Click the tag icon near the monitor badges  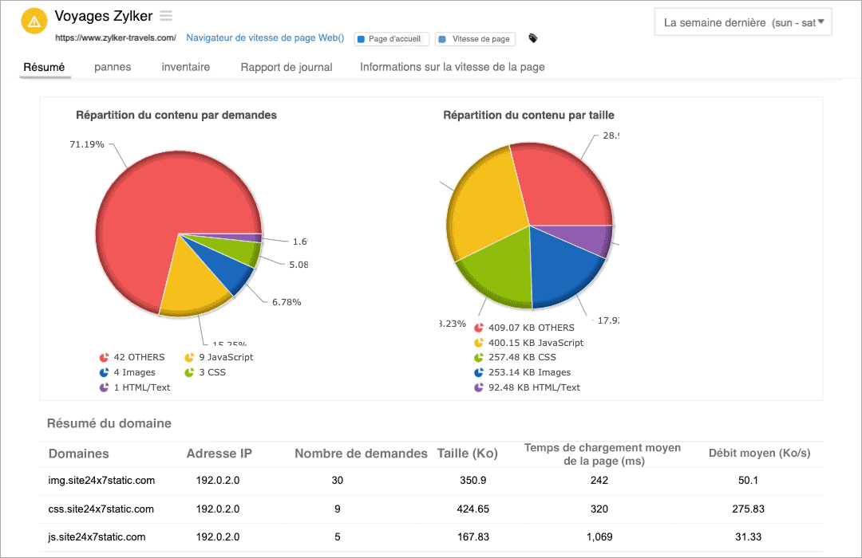[532, 37]
